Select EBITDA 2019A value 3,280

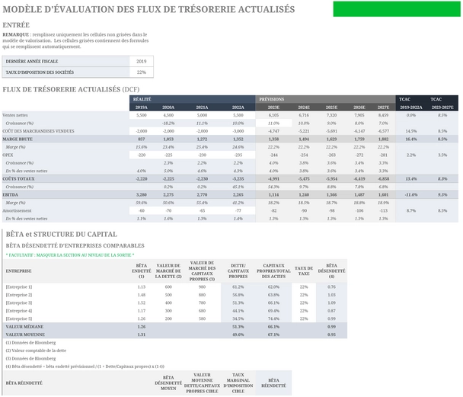tap(142, 195)
